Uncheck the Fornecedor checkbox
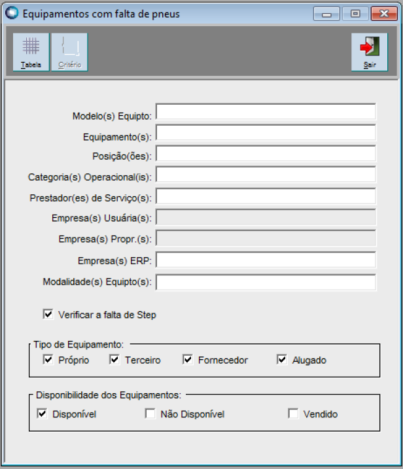Viewport: 403px width, 469px height. (188, 360)
